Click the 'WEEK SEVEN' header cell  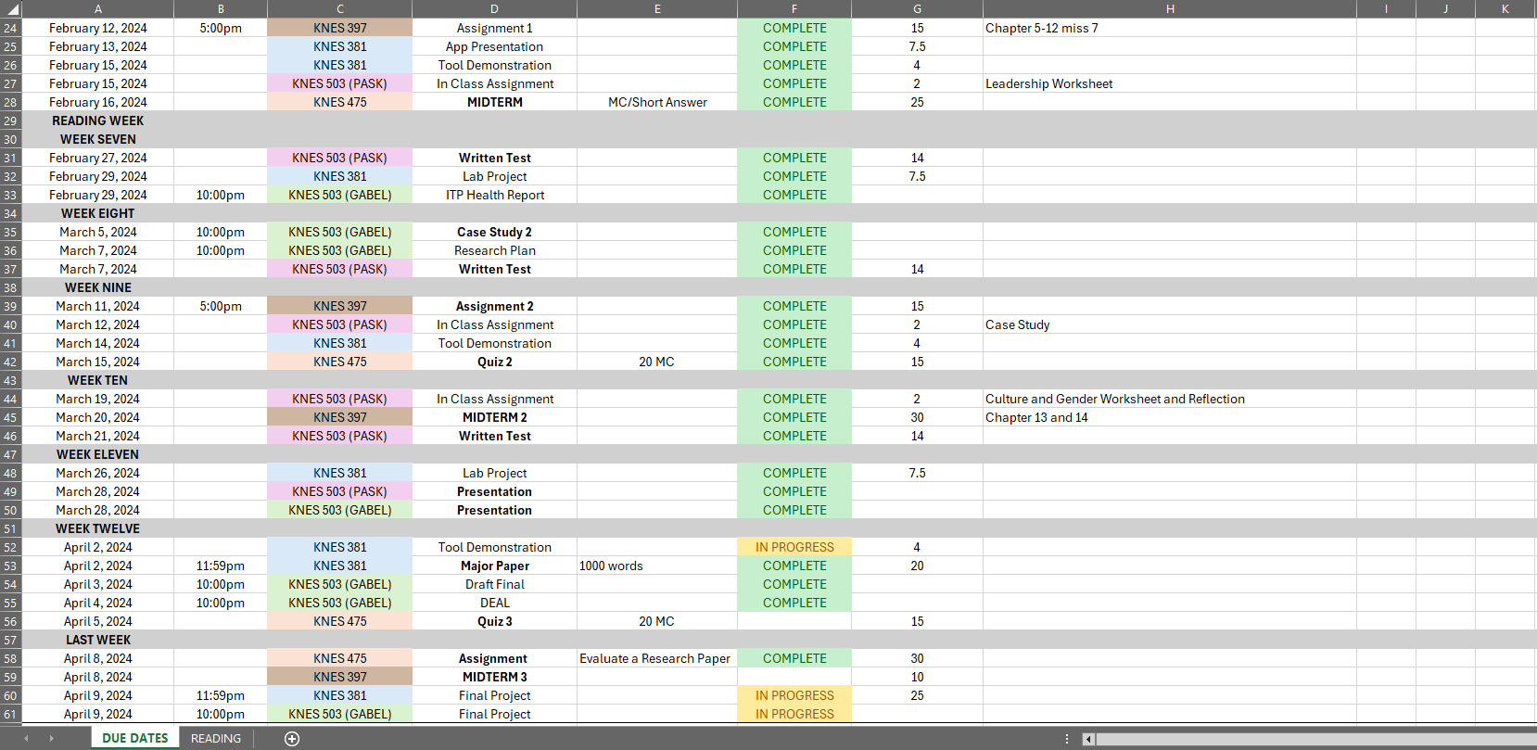click(x=97, y=139)
